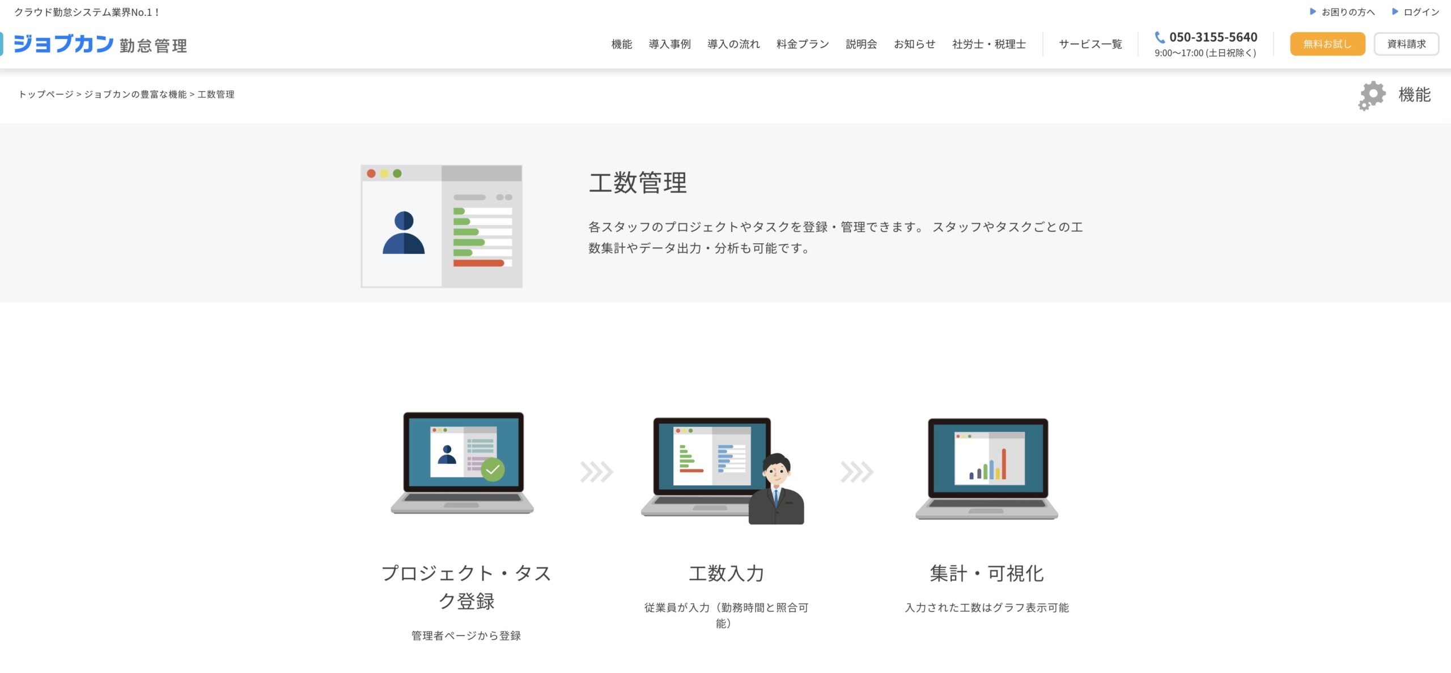Expand the サービス一覧 menu
The height and width of the screenshot is (673, 1451).
(1091, 44)
